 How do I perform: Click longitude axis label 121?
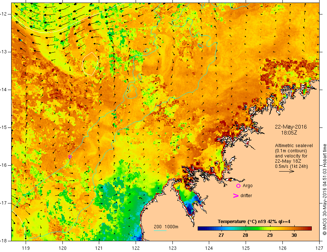coord(99,248)
